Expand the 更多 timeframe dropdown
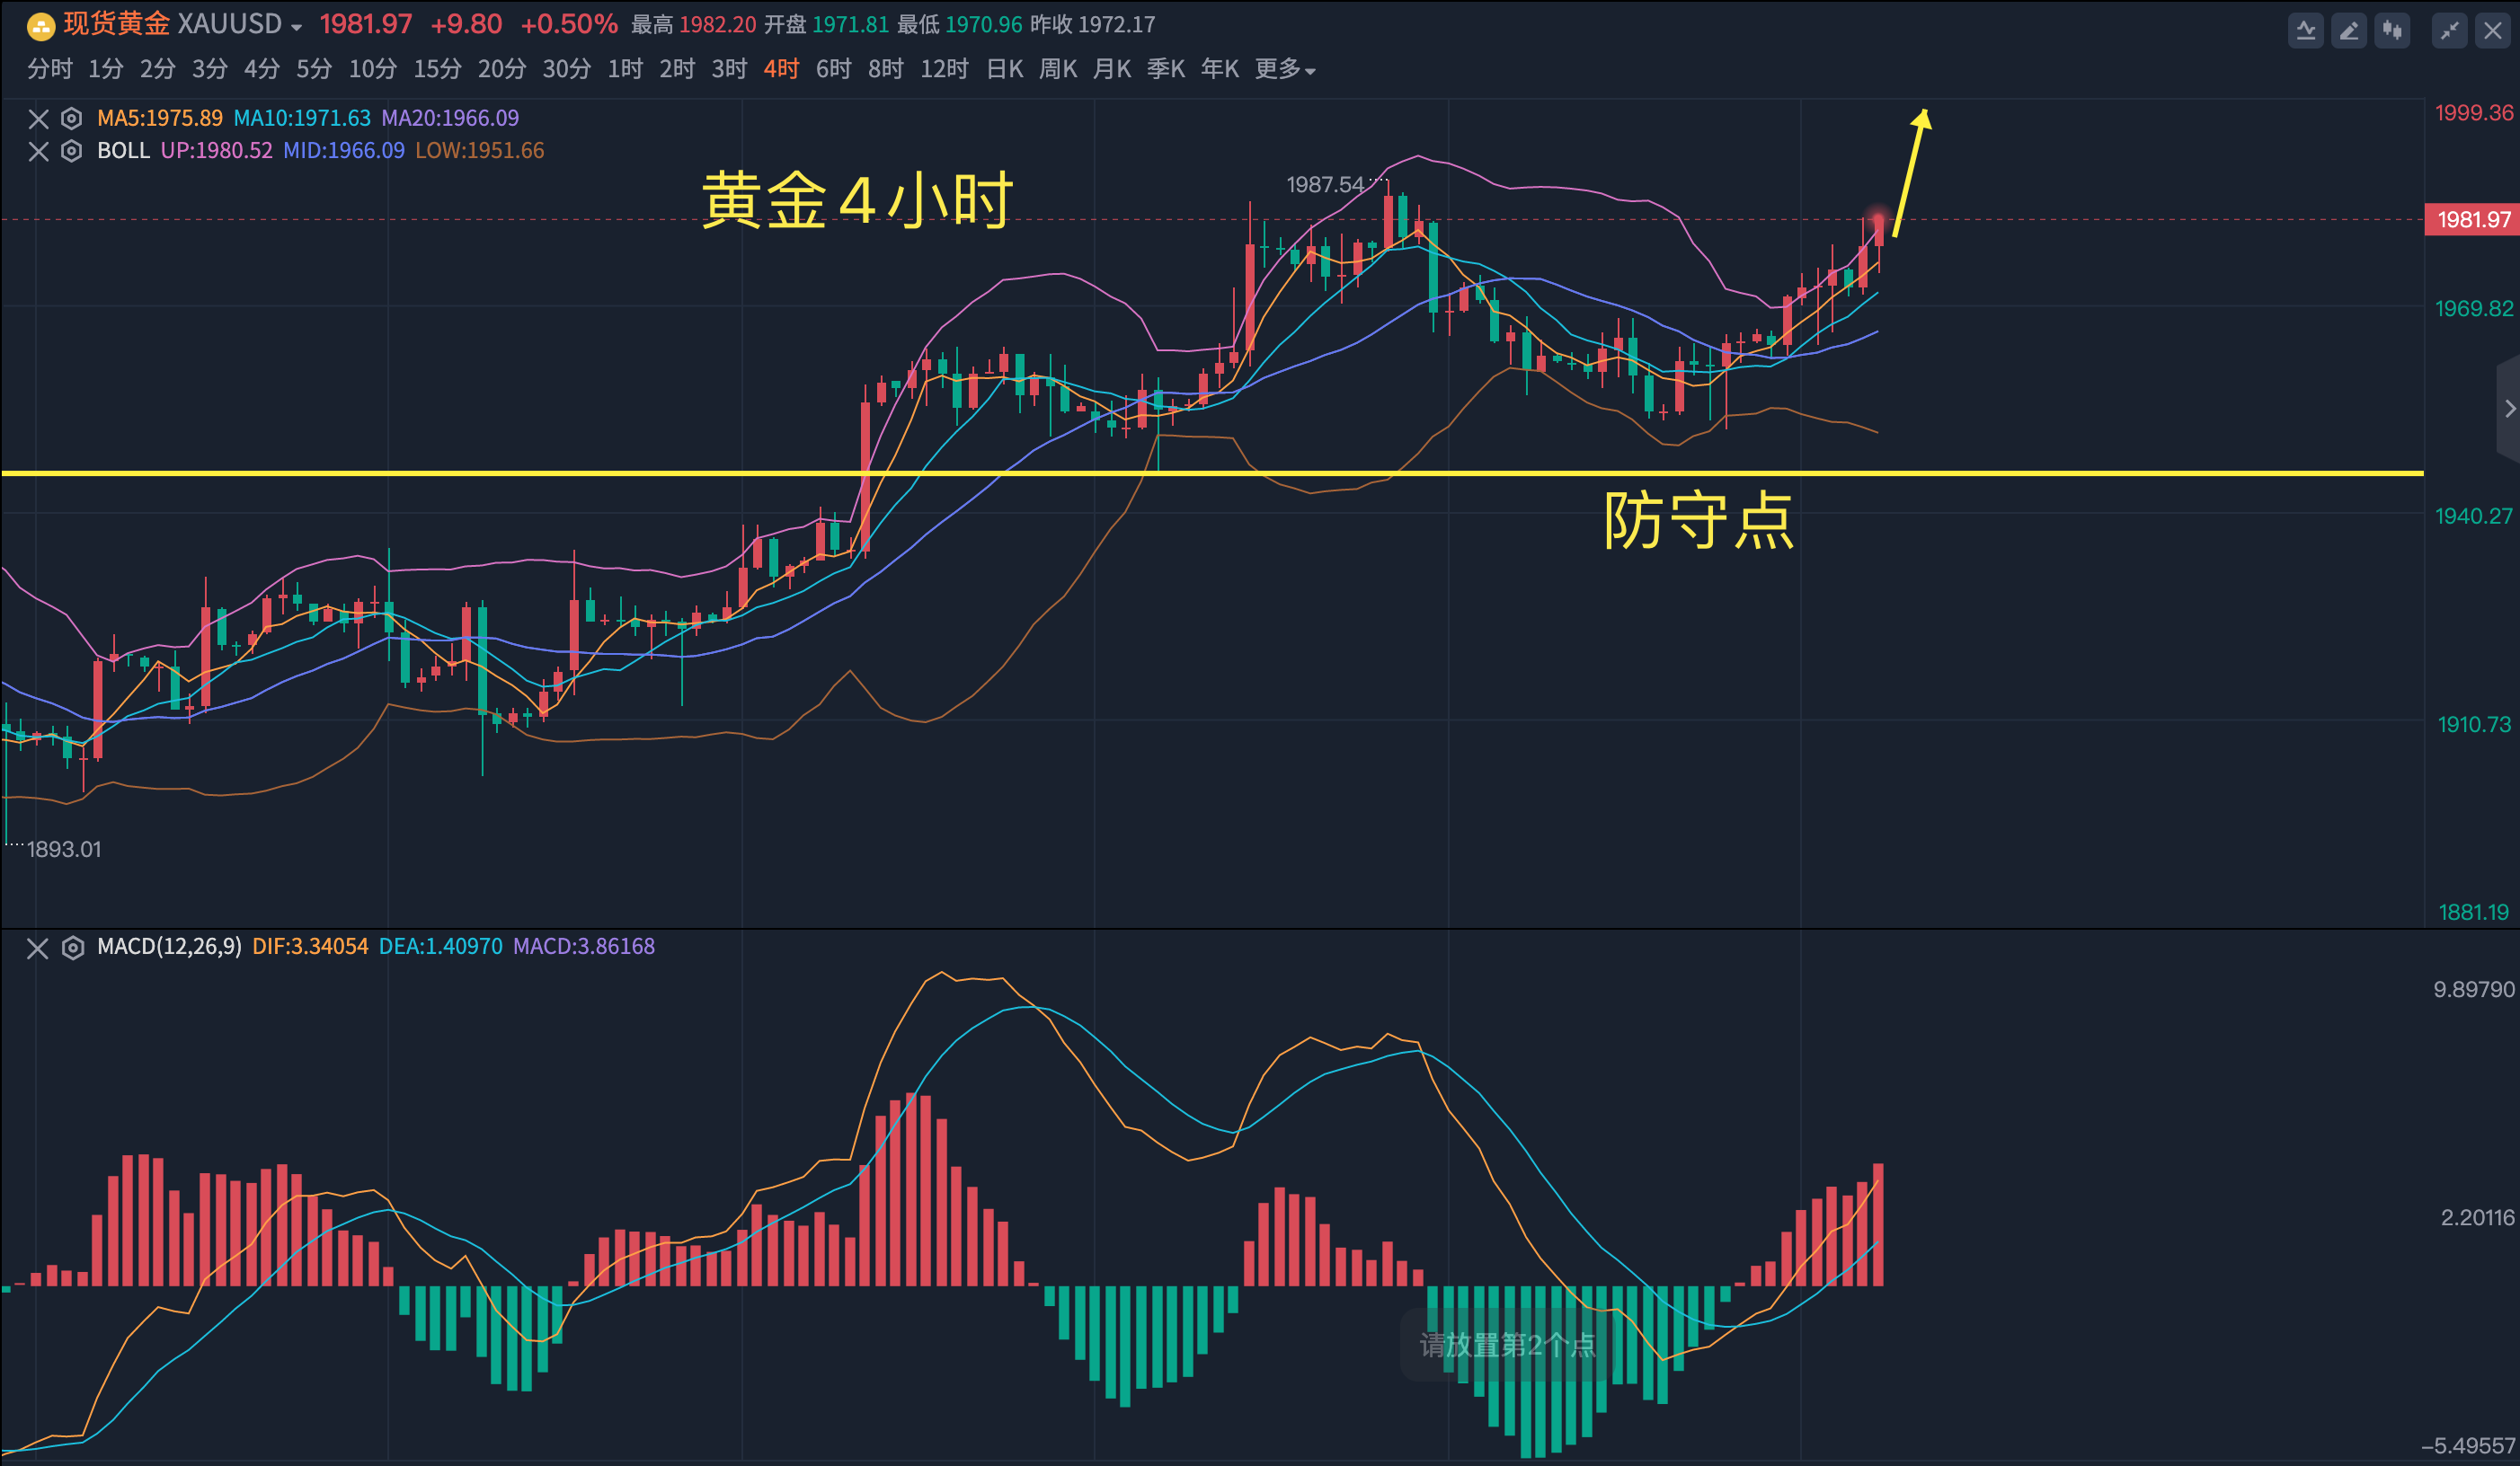This screenshot has height=1466, width=2520. 1284,69
